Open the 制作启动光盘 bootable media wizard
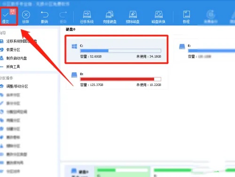This screenshot has height=177, width=235. click(x=14, y=58)
